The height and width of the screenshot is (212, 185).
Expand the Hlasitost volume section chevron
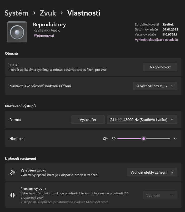(x=175, y=139)
